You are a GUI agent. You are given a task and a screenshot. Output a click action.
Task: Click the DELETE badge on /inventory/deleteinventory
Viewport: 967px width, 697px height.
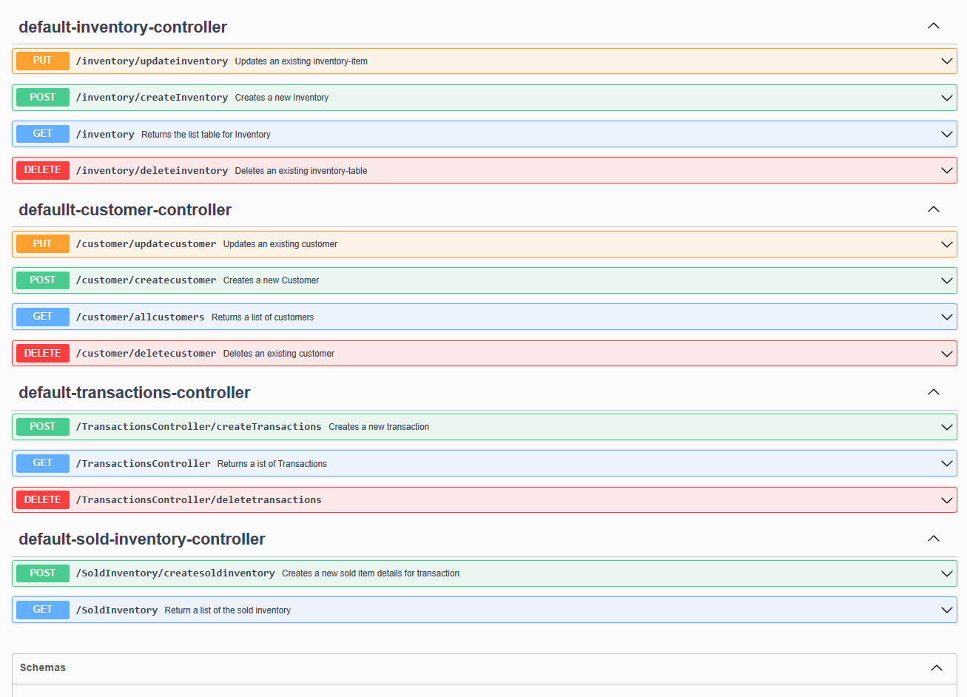point(42,170)
